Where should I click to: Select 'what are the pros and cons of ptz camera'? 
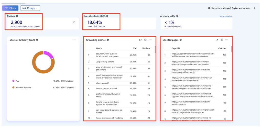click(x=119, y=68)
